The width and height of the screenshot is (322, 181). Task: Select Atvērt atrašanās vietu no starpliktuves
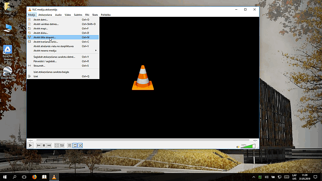[x=63, y=46]
